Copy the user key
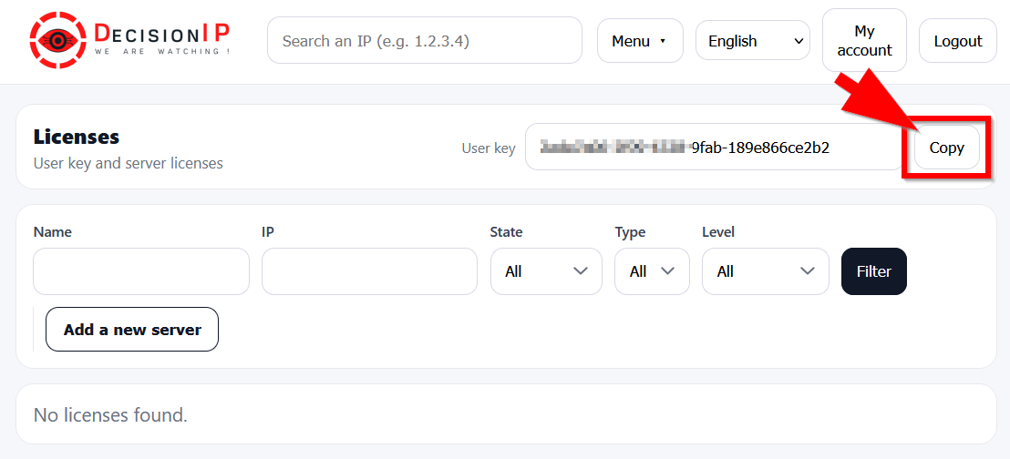The width and height of the screenshot is (1010, 459). [x=946, y=148]
